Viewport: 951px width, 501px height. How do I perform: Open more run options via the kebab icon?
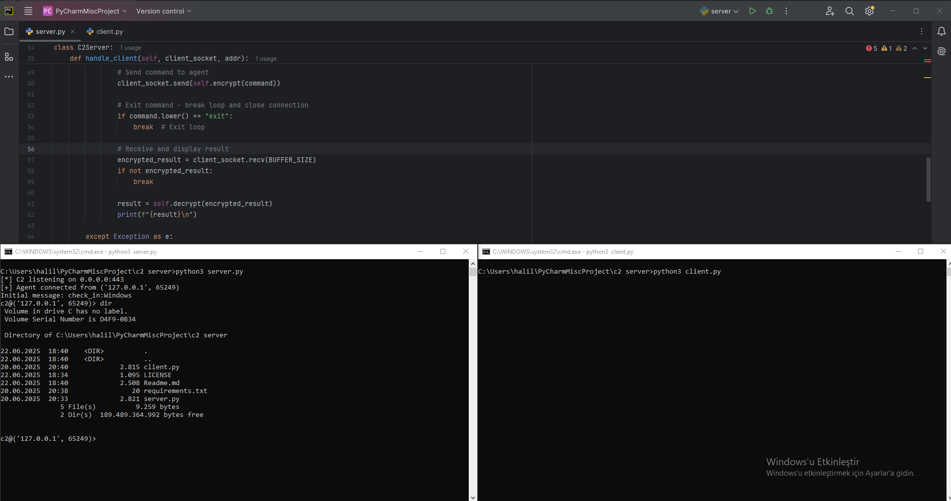pos(785,11)
